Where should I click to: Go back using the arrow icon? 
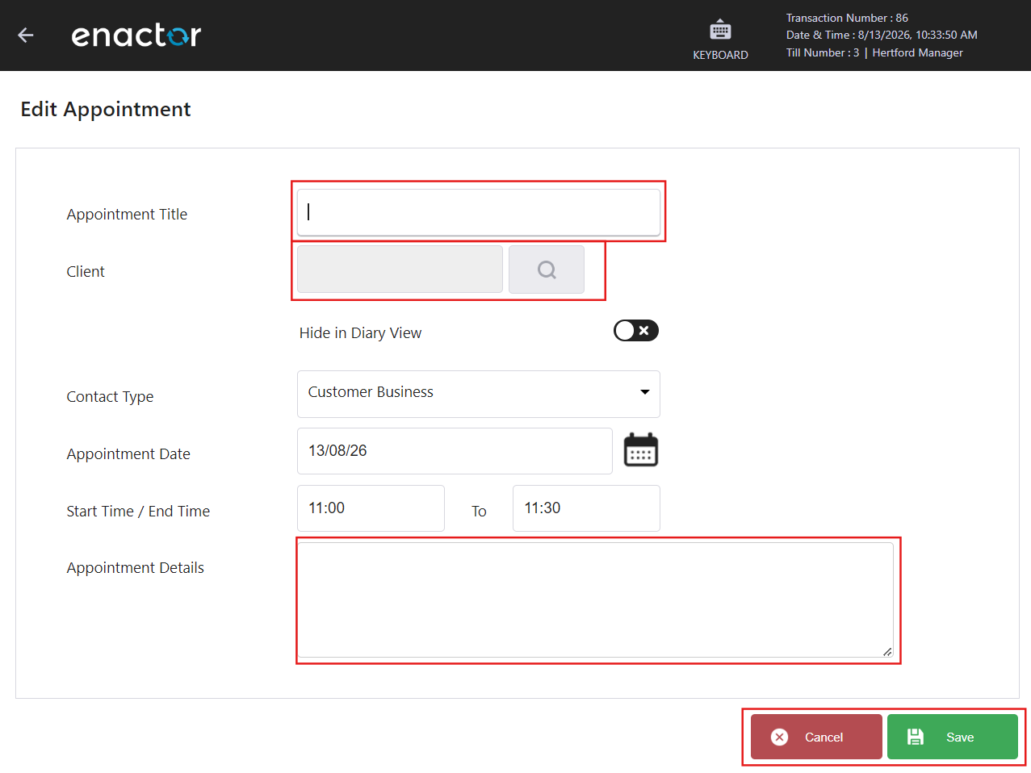[x=26, y=35]
